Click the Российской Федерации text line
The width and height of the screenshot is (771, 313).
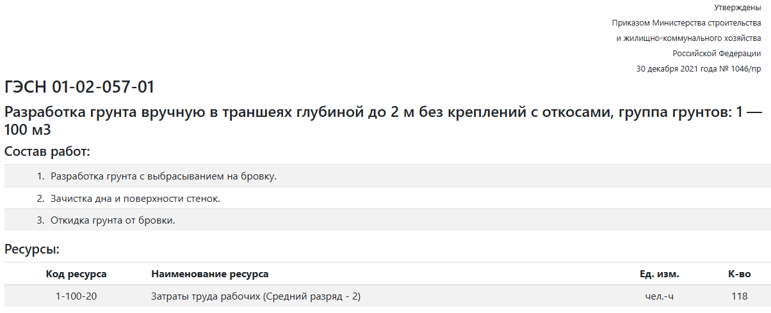(x=717, y=54)
